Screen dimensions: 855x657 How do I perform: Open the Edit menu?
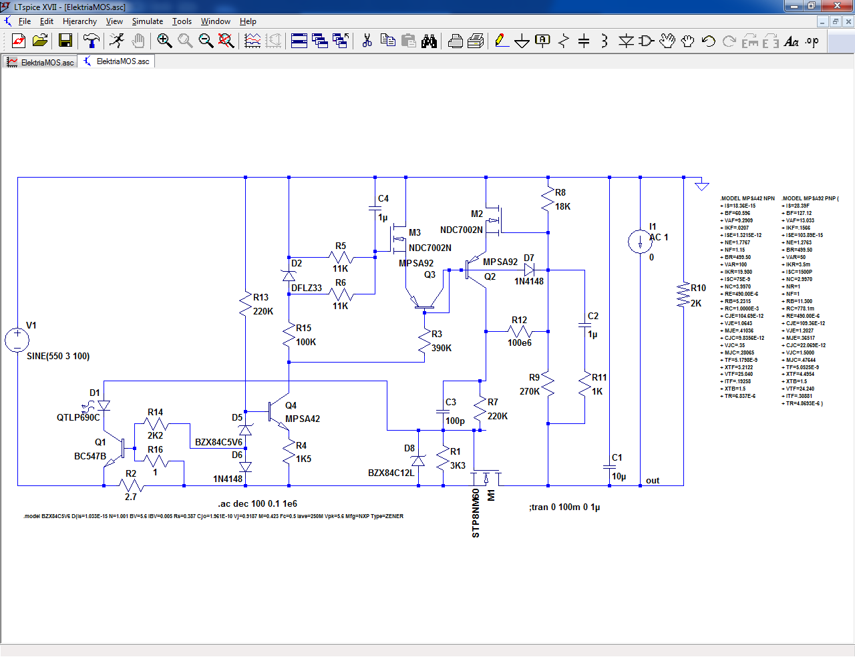tap(47, 21)
